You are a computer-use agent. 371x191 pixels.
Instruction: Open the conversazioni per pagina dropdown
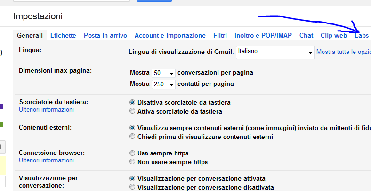[163, 73]
